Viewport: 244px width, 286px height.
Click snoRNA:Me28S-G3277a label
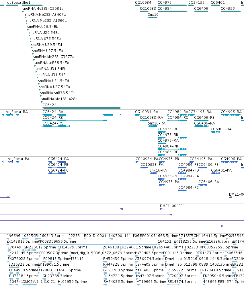54,57
